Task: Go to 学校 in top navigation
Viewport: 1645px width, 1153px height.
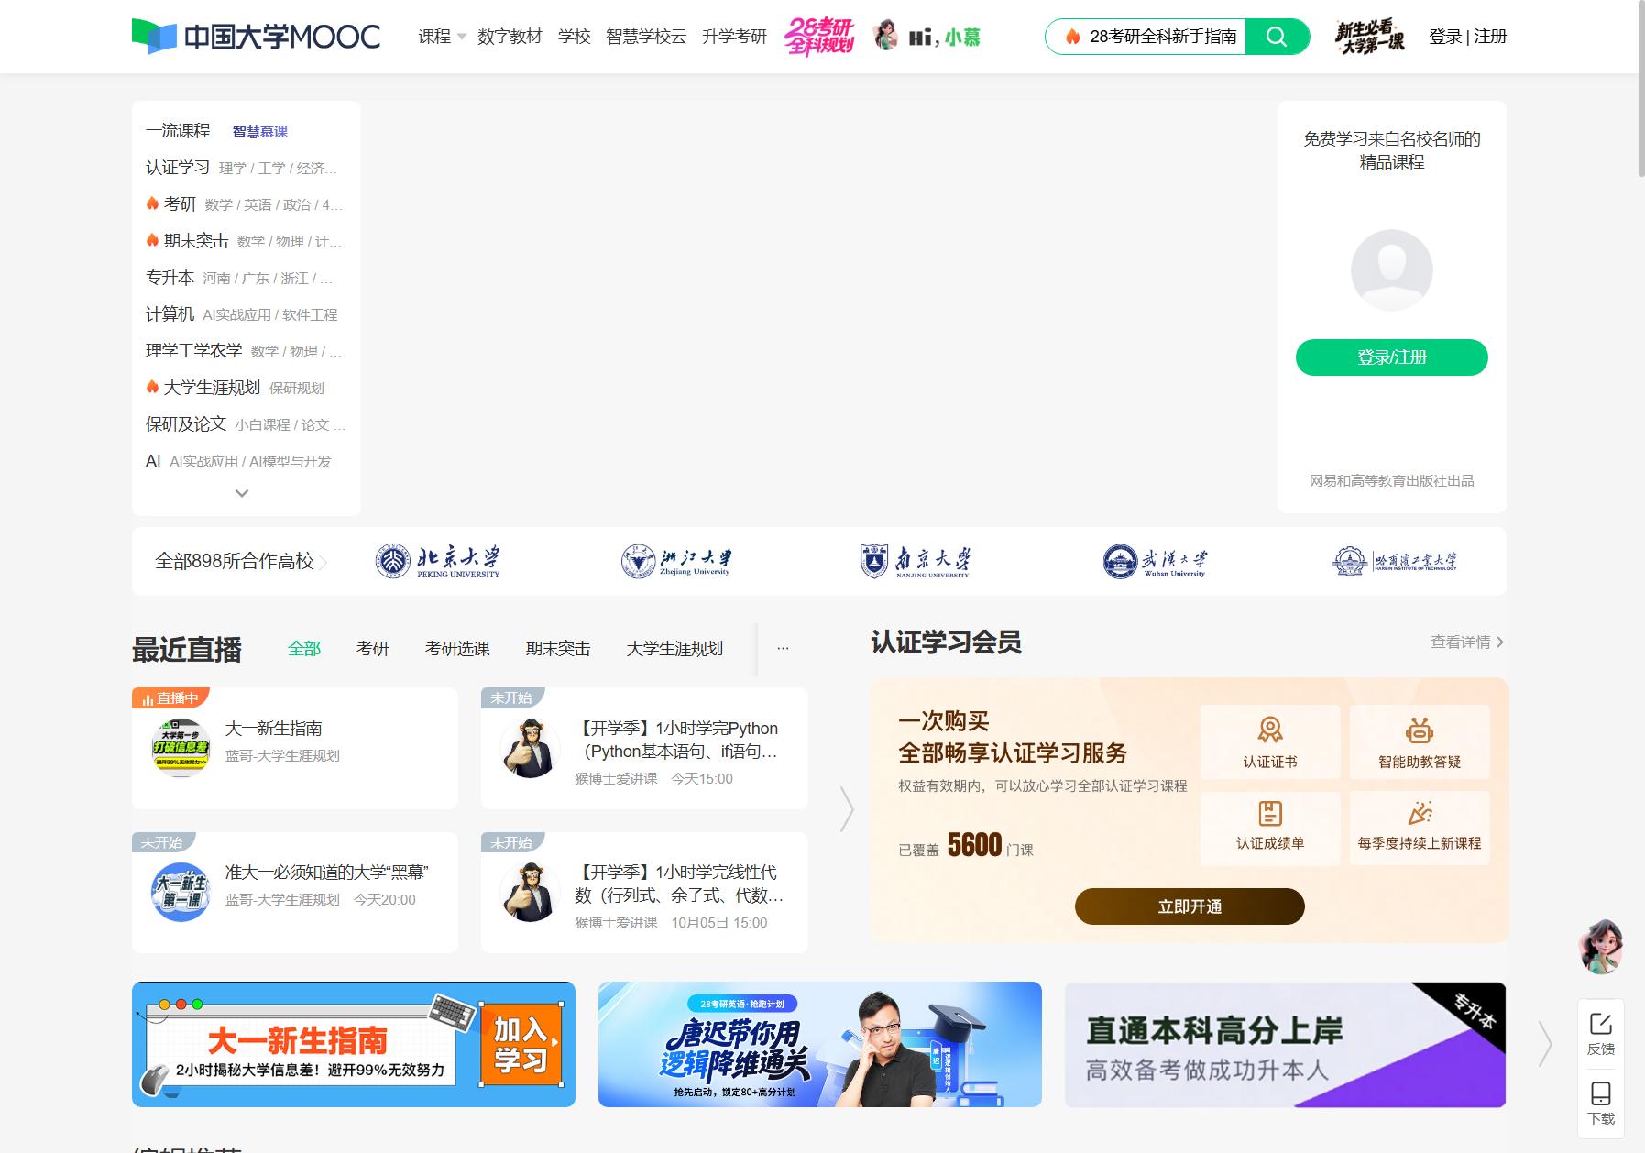Action: (574, 37)
